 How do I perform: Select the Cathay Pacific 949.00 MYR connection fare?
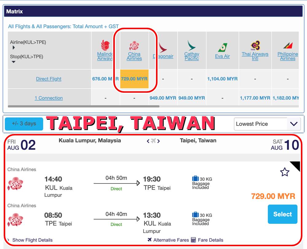(192, 98)
